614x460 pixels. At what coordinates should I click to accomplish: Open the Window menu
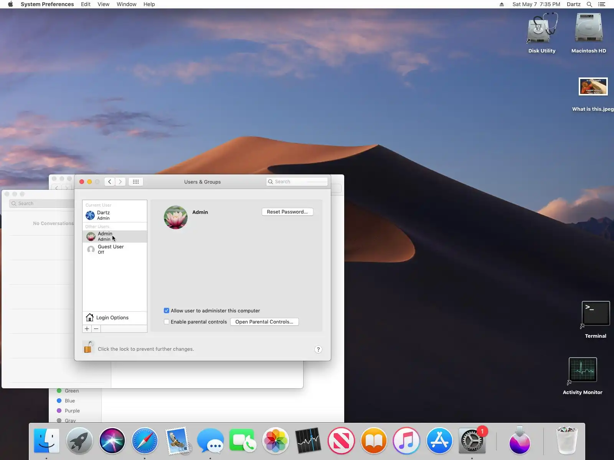[x=126, y=4]
